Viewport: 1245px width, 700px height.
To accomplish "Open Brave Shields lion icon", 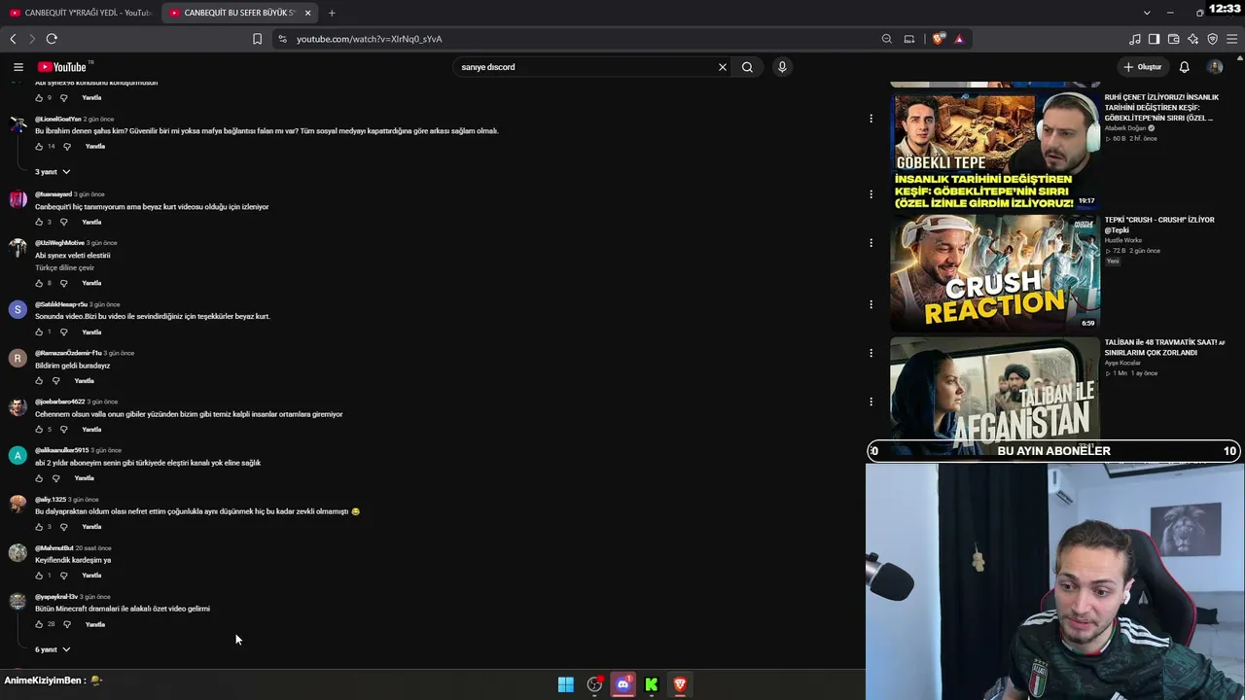I will point(938,39).
